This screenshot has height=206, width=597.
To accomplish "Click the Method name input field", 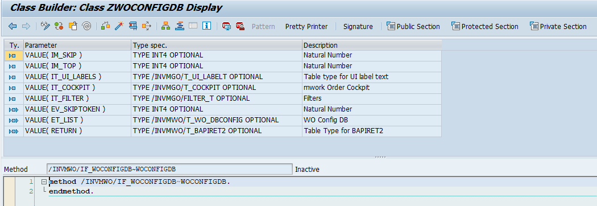I will [169, 169].
